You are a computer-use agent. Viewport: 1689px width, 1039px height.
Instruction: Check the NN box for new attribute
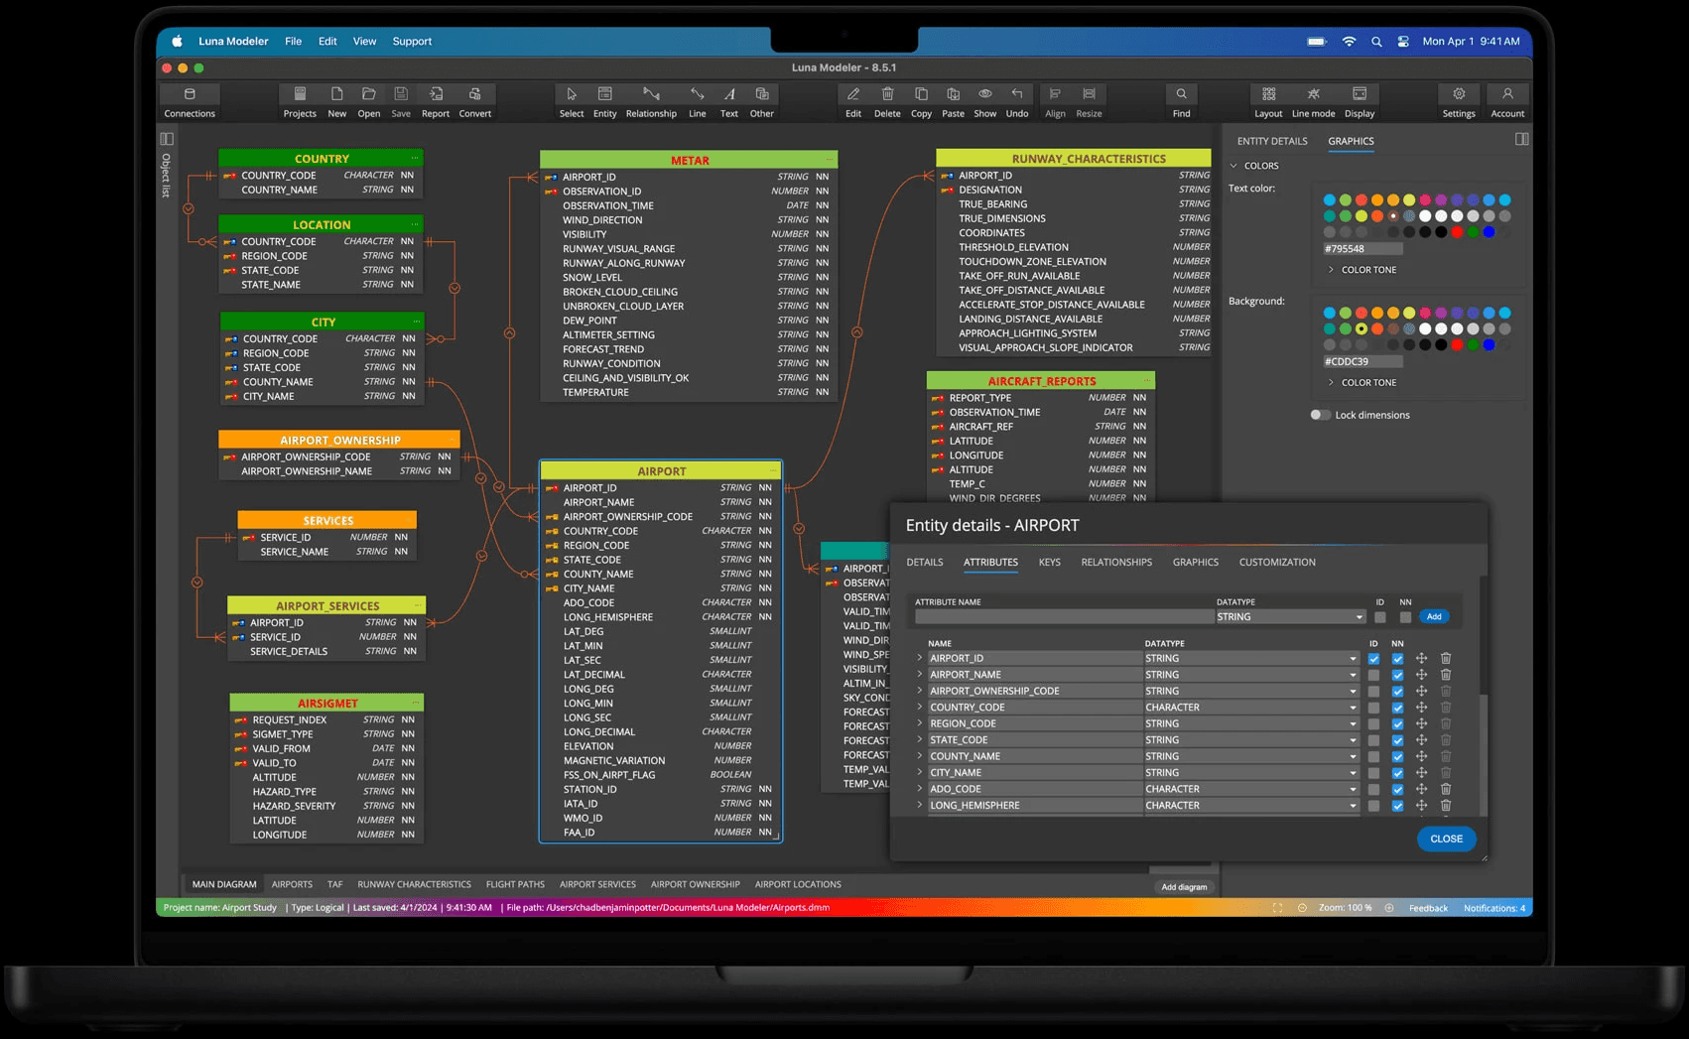[x=1405, y=617]
